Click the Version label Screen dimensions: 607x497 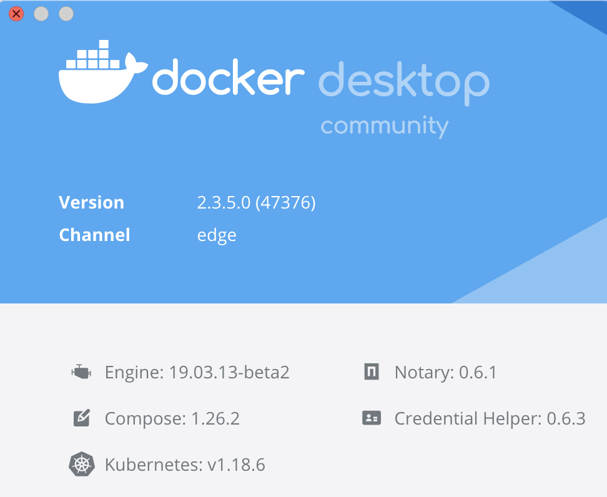point(91,202)
